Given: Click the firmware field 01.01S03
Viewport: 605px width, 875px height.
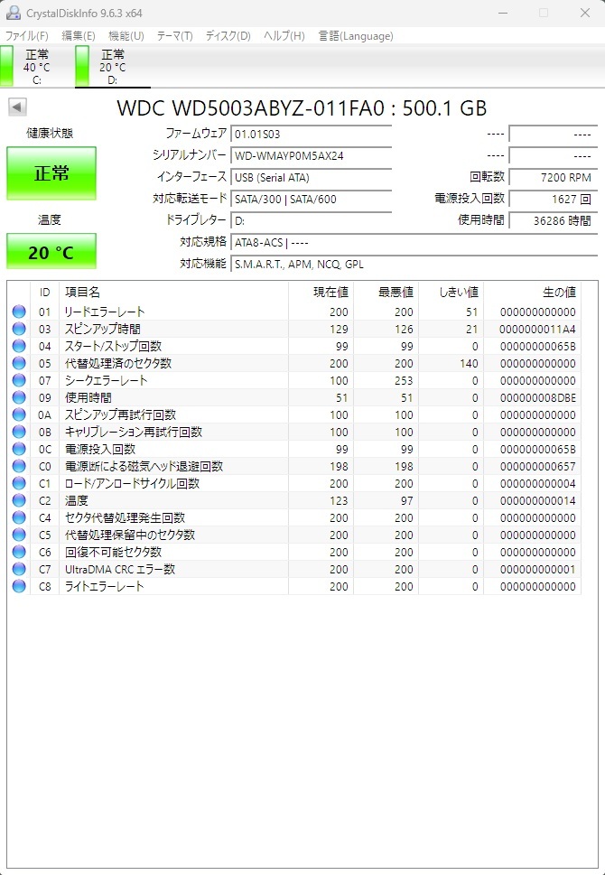Looking at the screenshot, I should pyautogui.click(x=311, y=134).
